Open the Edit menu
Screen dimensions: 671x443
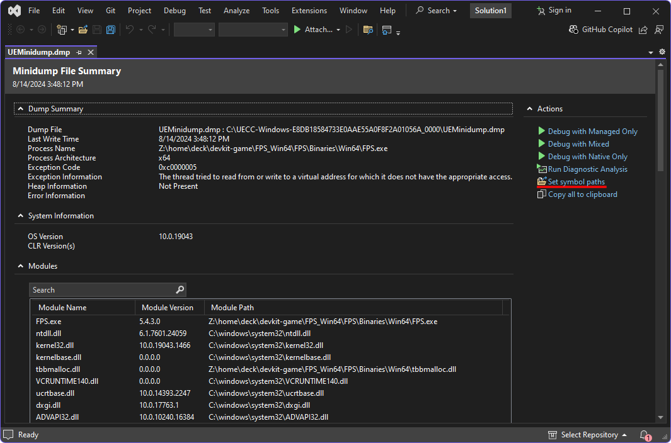coord(59,11)
